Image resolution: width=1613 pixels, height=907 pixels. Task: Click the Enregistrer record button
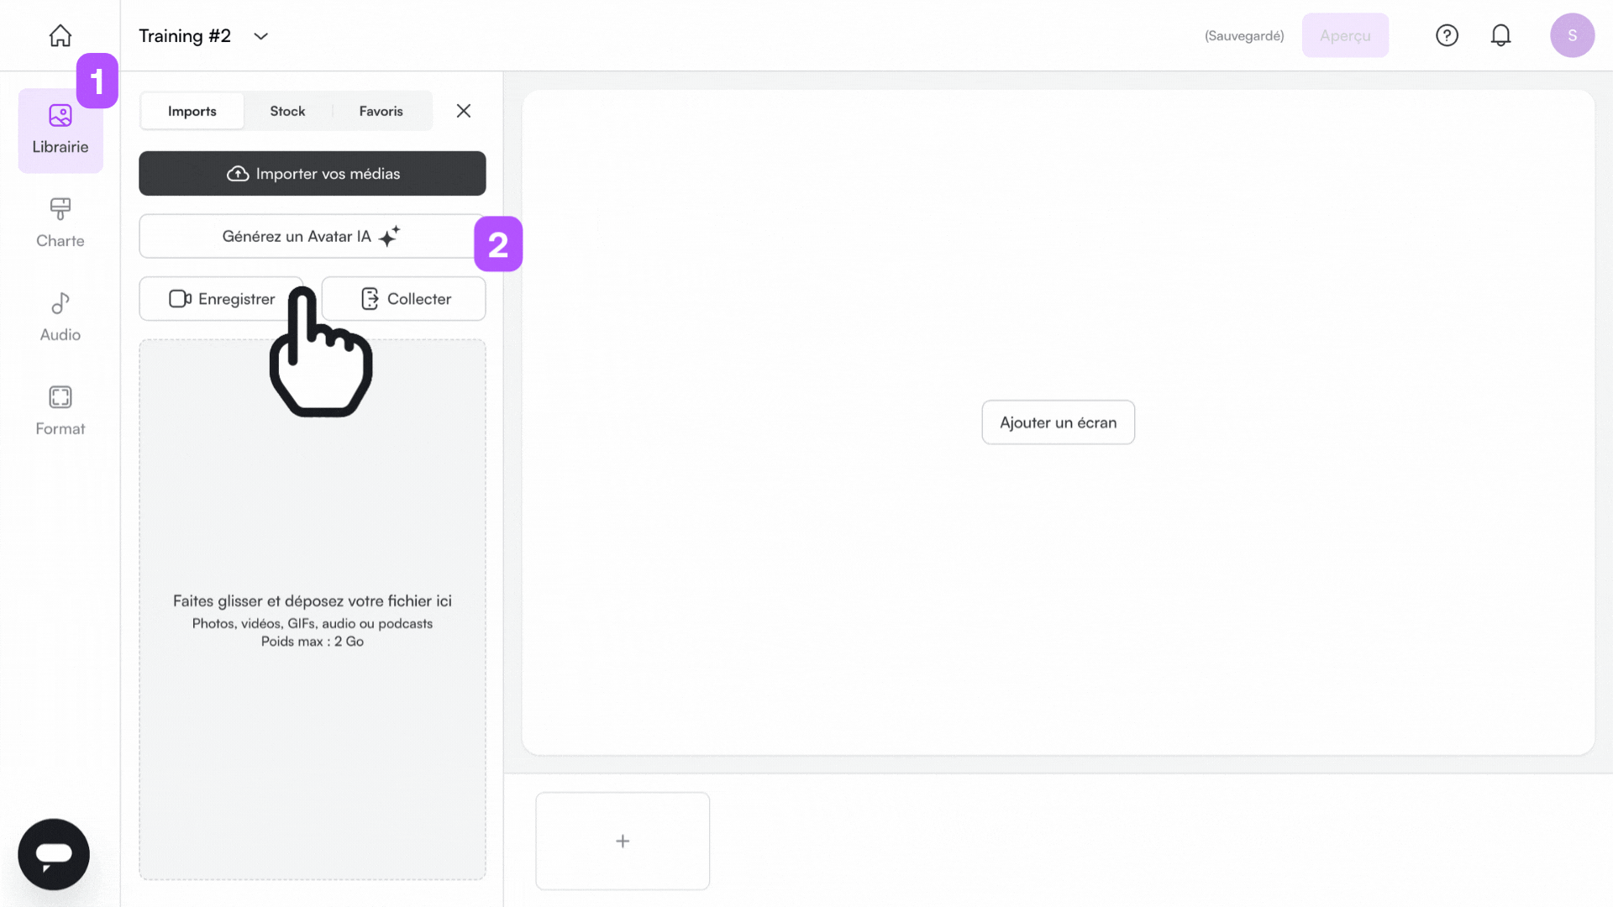tap(222, 299)
